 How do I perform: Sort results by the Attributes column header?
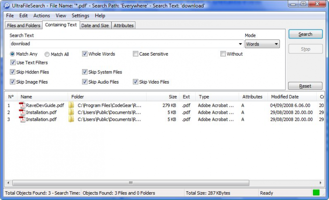pos(253,97)
